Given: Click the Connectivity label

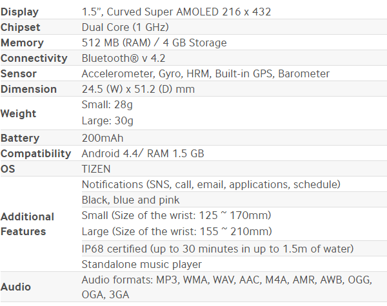Looking at the screenshot, I should coord(34,58).
